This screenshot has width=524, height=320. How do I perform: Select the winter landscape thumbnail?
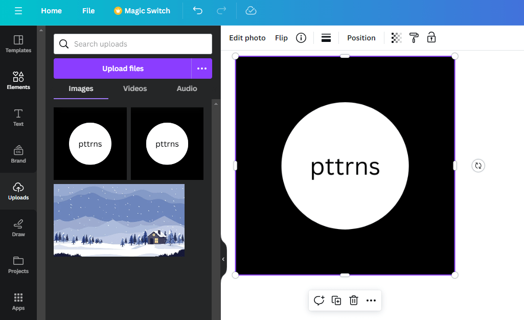click(x=119, y=220)
